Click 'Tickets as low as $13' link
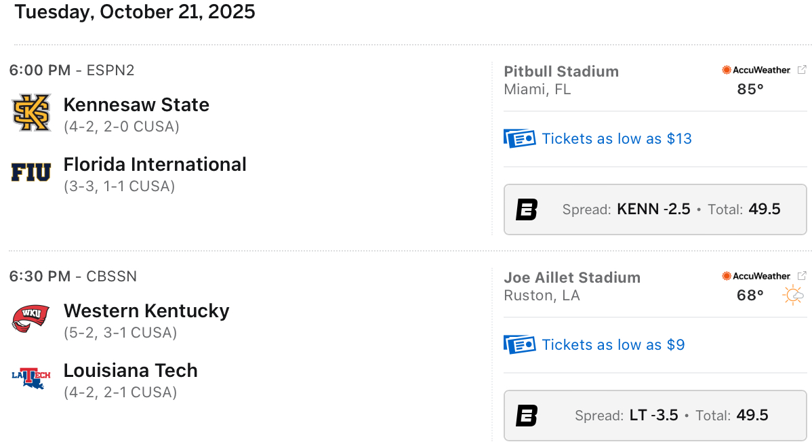The image size is (812, 442). point(617,139)
